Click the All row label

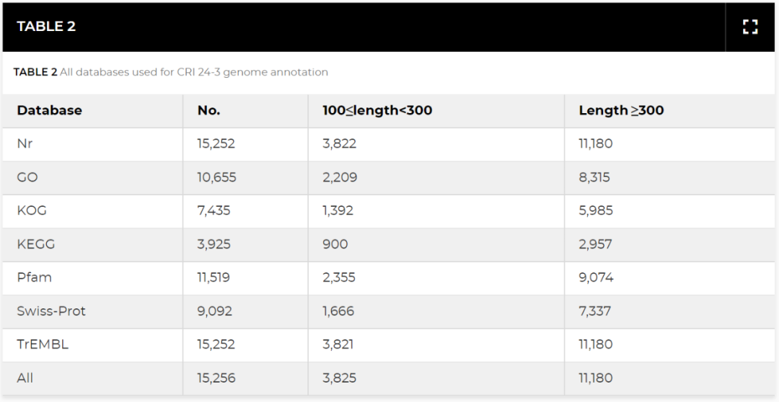pos(25,378)
